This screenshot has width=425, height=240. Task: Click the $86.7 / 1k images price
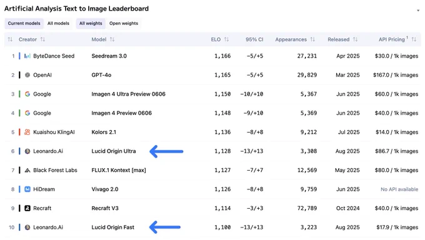[396, 151]
